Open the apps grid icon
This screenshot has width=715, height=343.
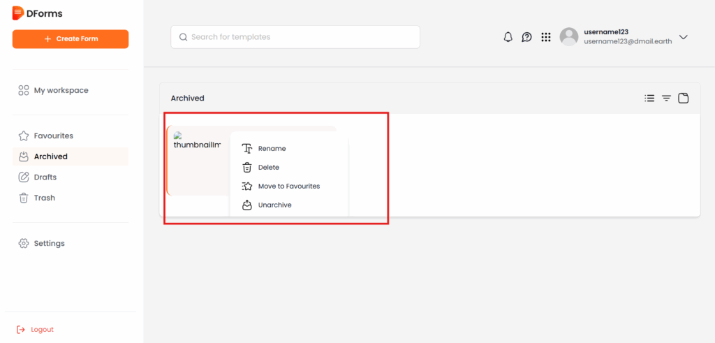point(546,37)
